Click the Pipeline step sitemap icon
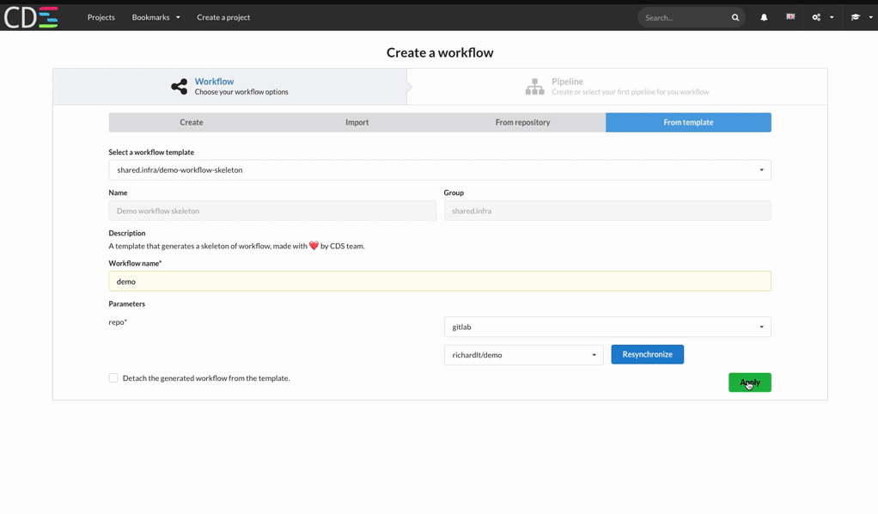878x514 pixels. coord(534,86)
